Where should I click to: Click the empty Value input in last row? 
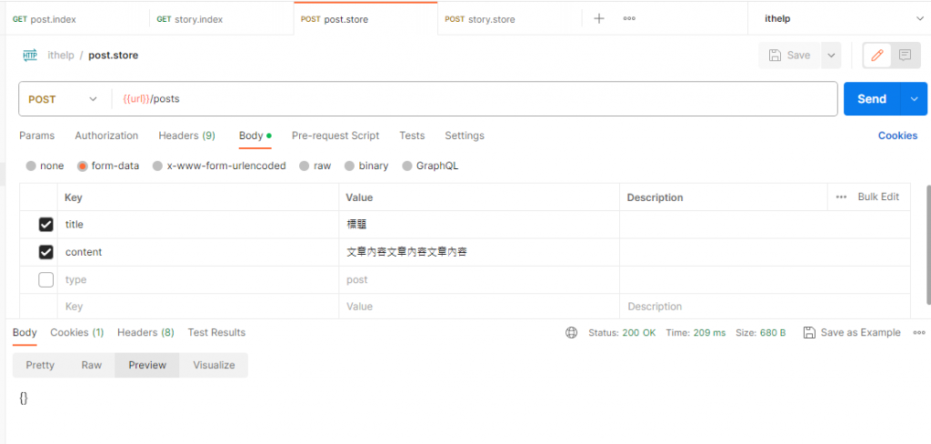pyautogui.click(x=479, y=307)
